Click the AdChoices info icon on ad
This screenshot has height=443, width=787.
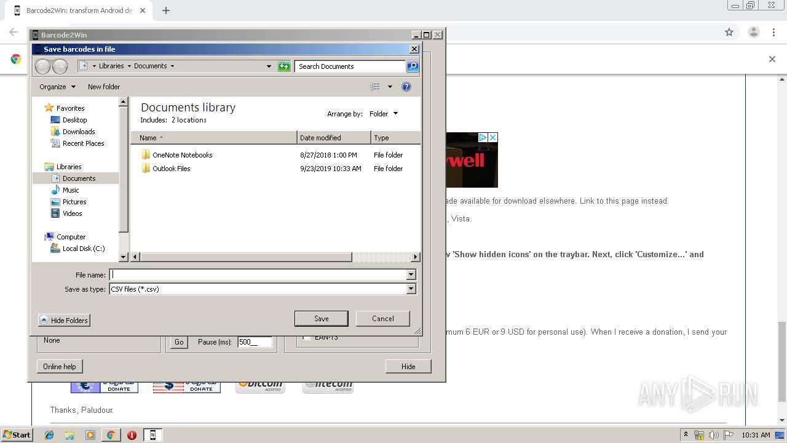pos(483,137)
